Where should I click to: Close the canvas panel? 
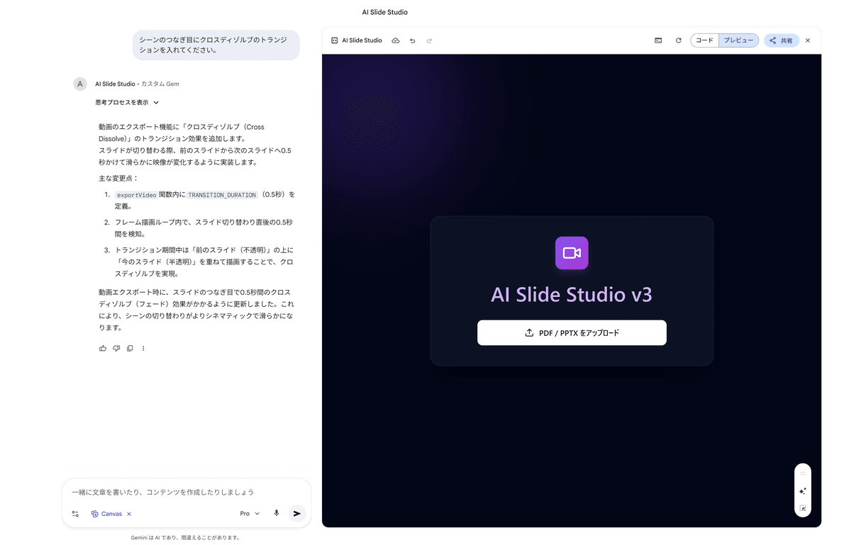point(808,40)
